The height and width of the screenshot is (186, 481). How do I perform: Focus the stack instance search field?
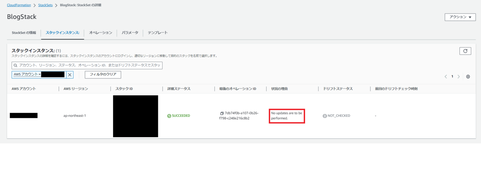87,65
